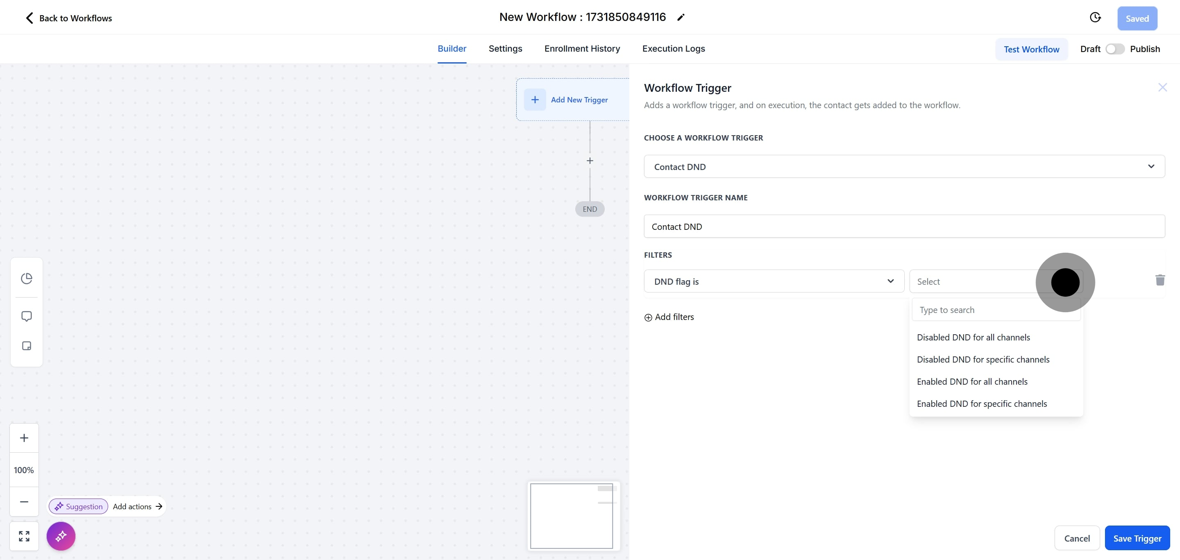
Task: Zoom in with the plus canvas button
Action: click(x=24, y=438)
